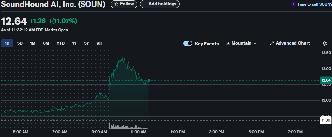
Task: Open the Mountain chart type dropdown
Action: point(241,43)
